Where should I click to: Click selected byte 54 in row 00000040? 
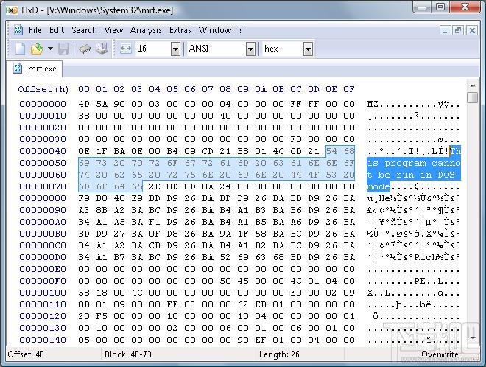(x=331, y=151)
